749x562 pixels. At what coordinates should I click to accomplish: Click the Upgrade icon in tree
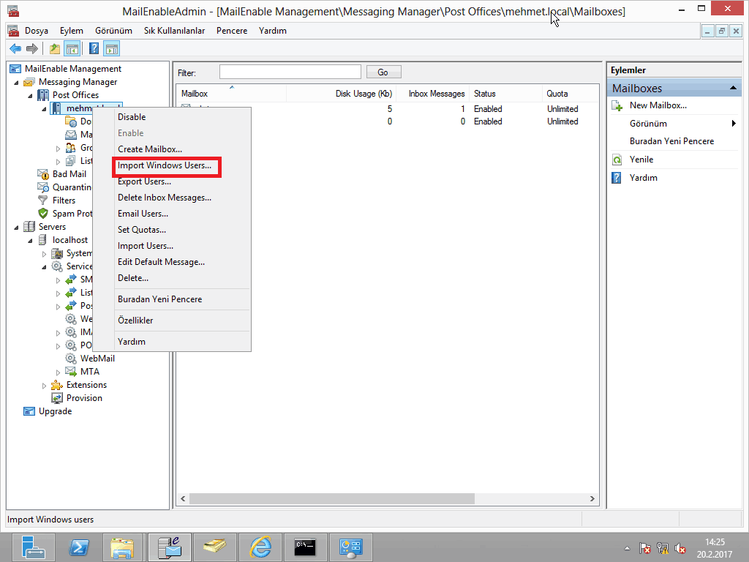(x=29, y=411)
